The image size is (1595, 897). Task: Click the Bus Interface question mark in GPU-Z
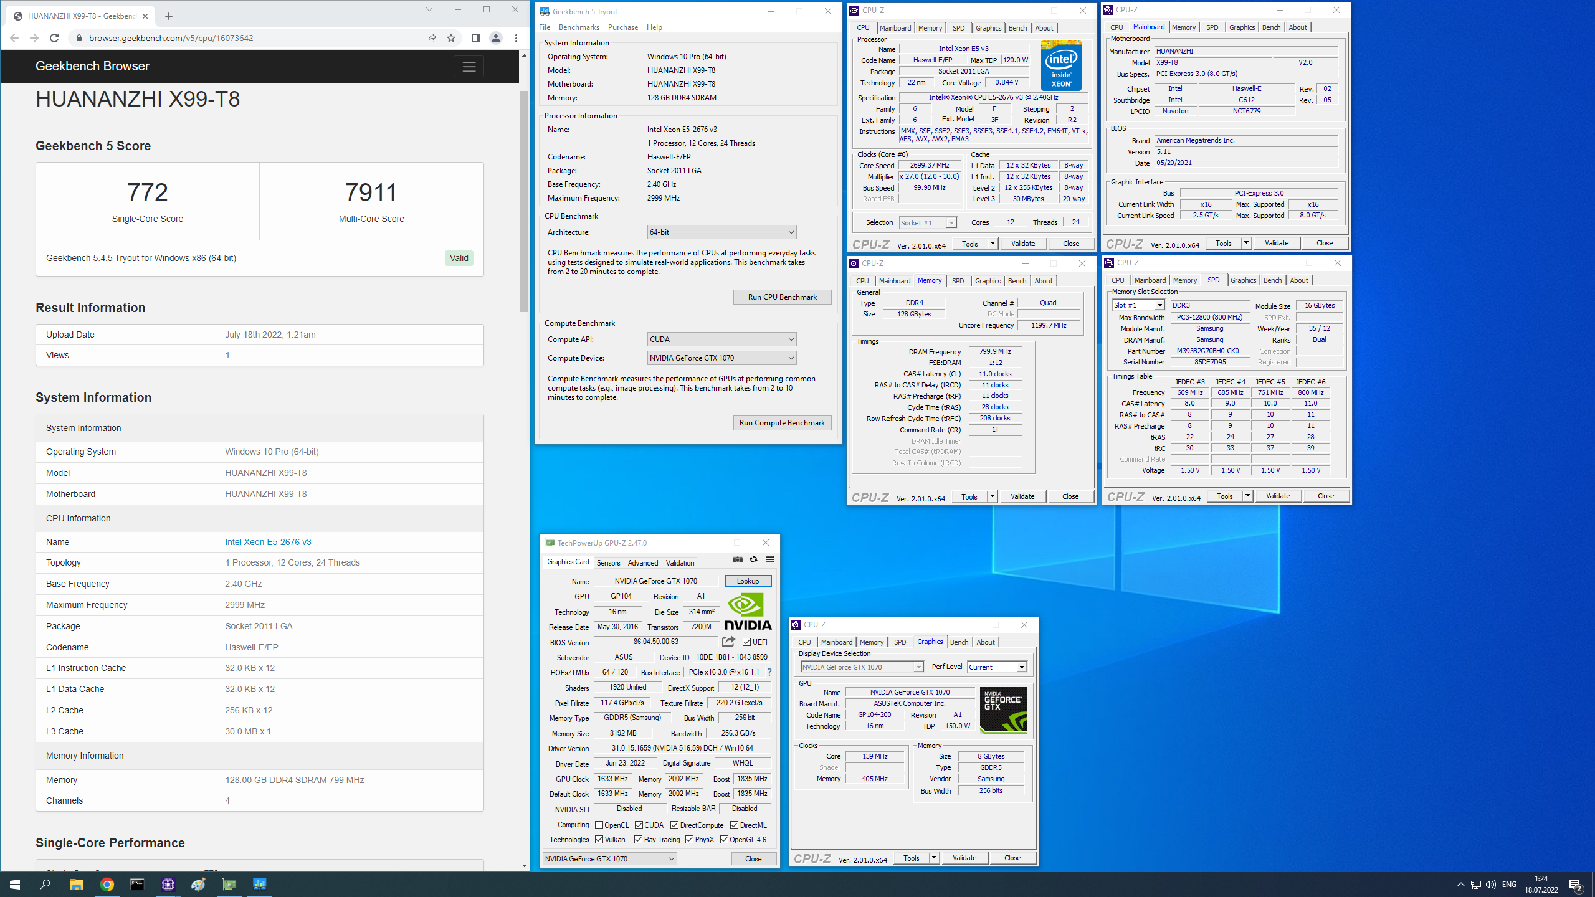pos(769,672)
